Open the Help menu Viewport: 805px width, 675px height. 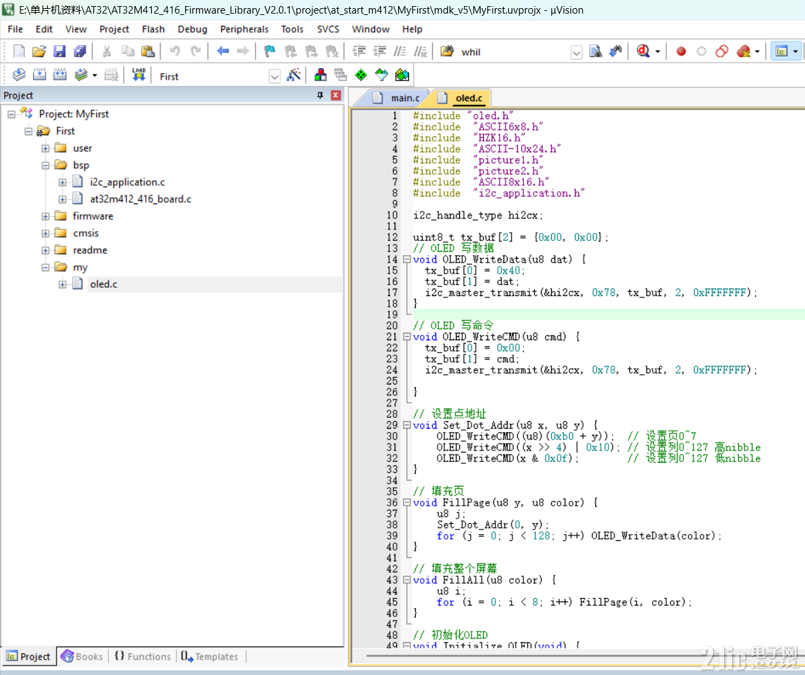click(412, 29)
